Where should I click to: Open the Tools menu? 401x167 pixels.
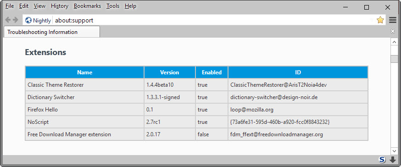tap(113, 6)
